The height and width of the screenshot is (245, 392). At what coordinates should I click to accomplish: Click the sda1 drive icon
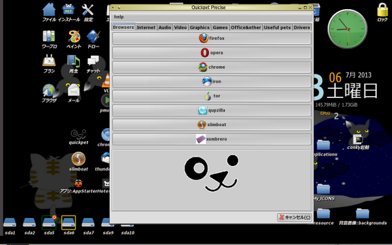point(10,226)
